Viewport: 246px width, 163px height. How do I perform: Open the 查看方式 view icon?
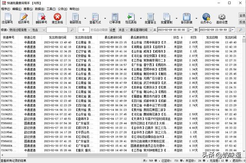[95, 18]
